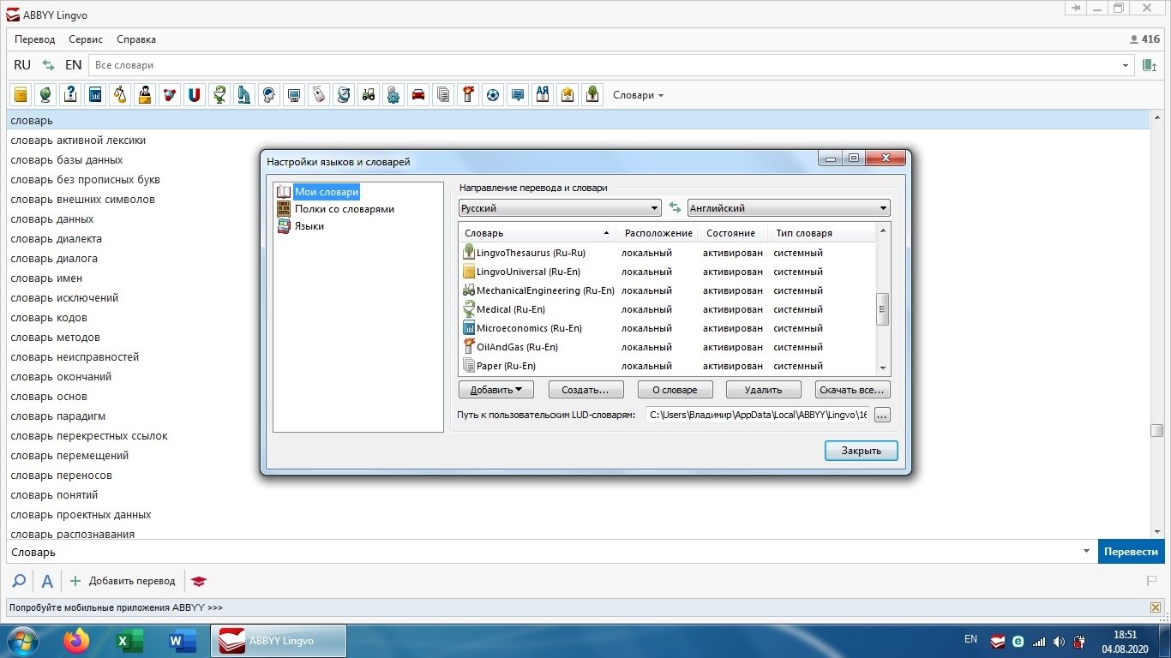Click the magnifier search icon at bottom left
The width and height of the screenshot is (1171, 658).
pos(19,581)
